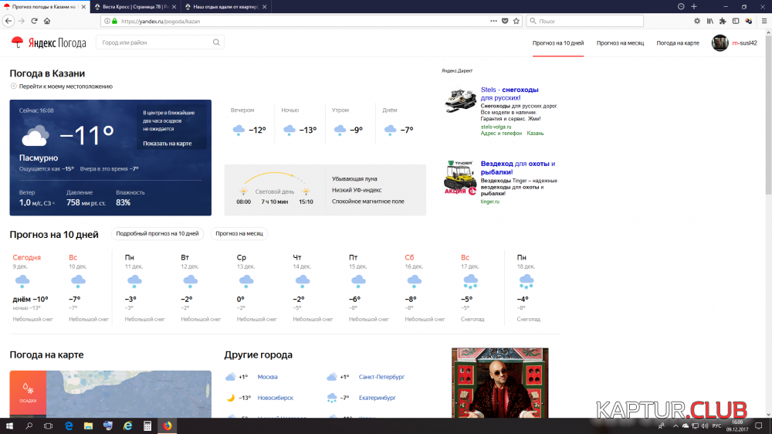
Task: Open the Firefox hamburger menu
Action: pyautogui.click(x=764, y=21)
